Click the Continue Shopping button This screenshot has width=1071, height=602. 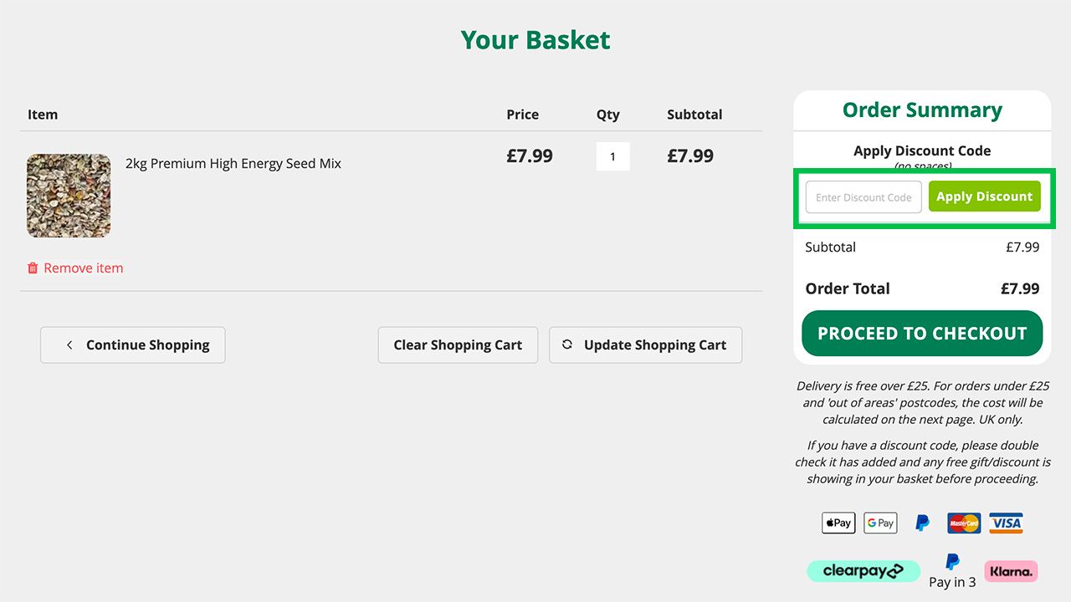133,345
